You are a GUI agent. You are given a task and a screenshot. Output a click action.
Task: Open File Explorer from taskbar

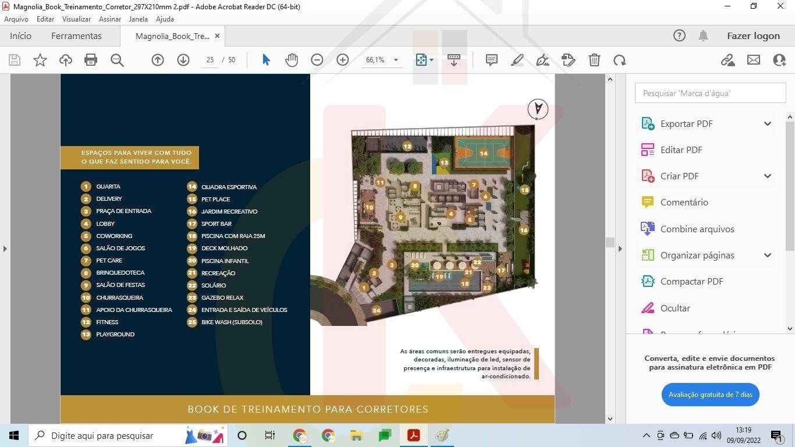[357, 435]
